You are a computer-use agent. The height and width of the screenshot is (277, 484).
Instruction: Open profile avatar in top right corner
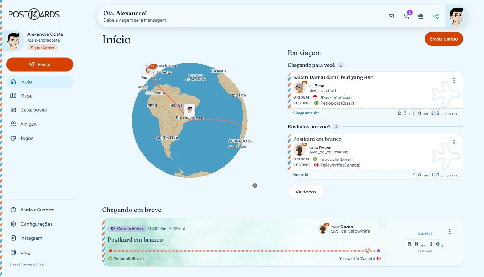[x=456, y=16]
